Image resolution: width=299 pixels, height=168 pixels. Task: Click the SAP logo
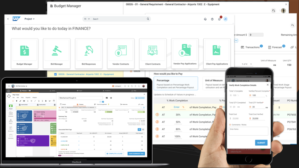coord(16,19)
